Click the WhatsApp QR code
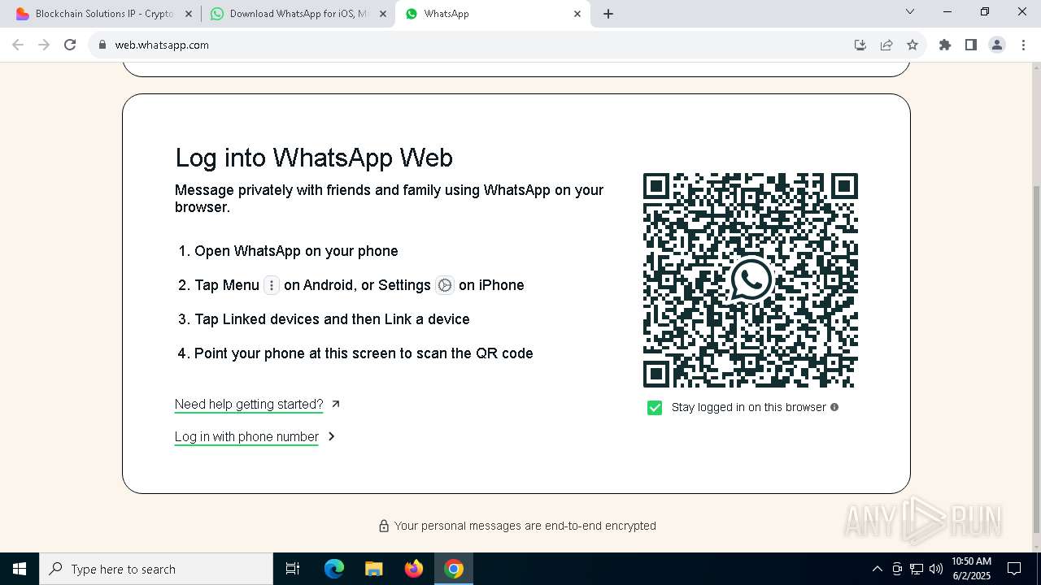The image size is (1041, 585). (x=751, y=280)
